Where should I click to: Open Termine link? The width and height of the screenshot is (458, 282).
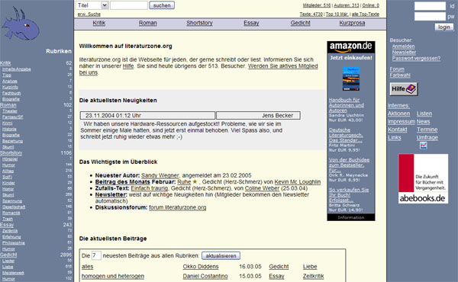pos(427,130)
